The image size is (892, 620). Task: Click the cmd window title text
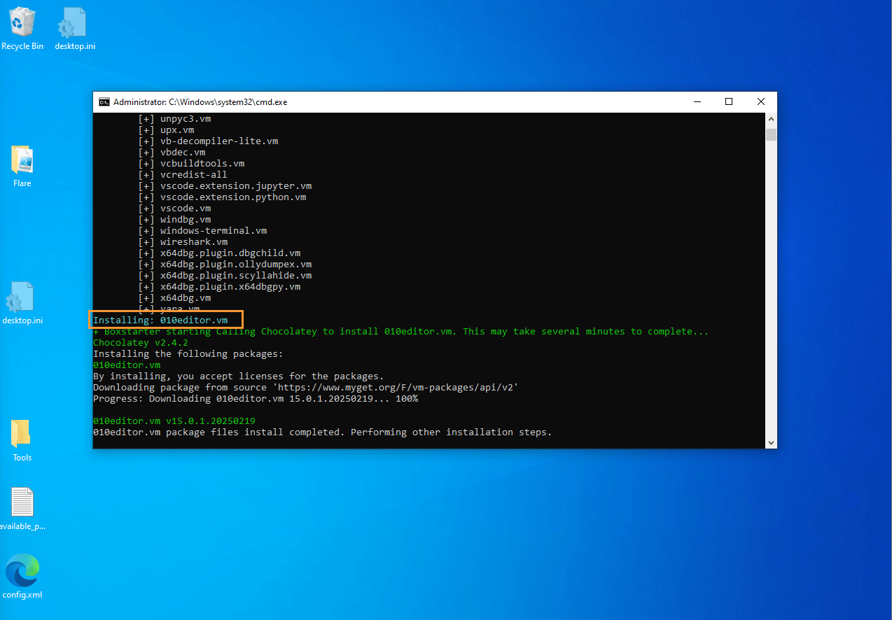(x=200, y=102)
